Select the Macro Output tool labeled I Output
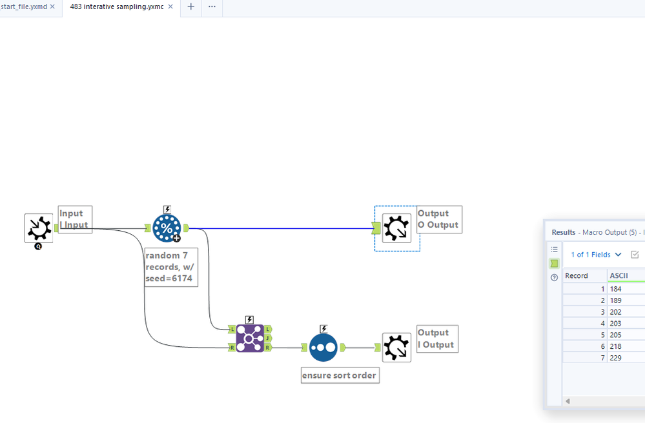Screen dimensions: 645x423 396,346
